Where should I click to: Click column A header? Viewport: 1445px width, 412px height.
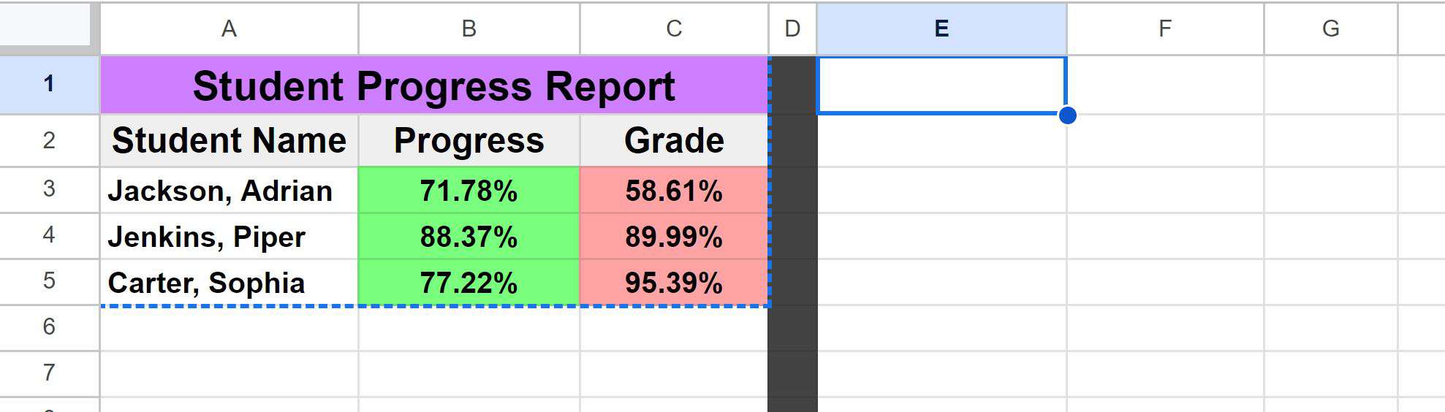(x=229, y=28)
